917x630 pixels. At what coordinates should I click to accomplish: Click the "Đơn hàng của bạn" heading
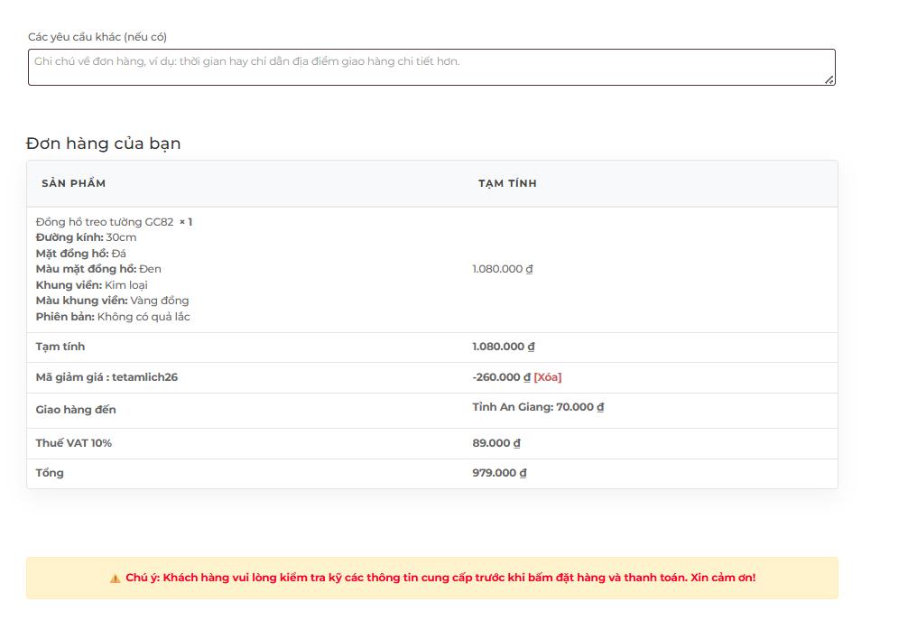coord(103,144)
